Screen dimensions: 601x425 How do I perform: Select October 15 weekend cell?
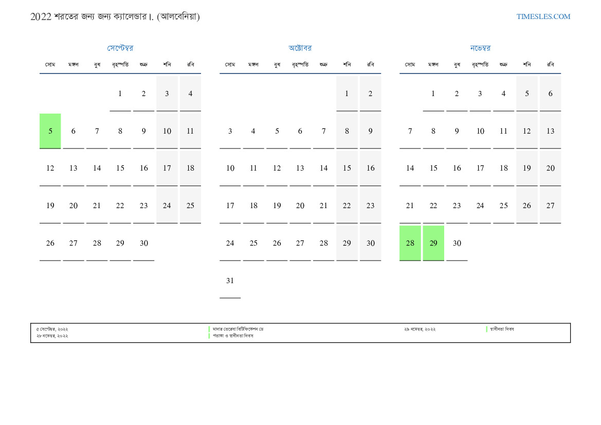pos(347,168)
